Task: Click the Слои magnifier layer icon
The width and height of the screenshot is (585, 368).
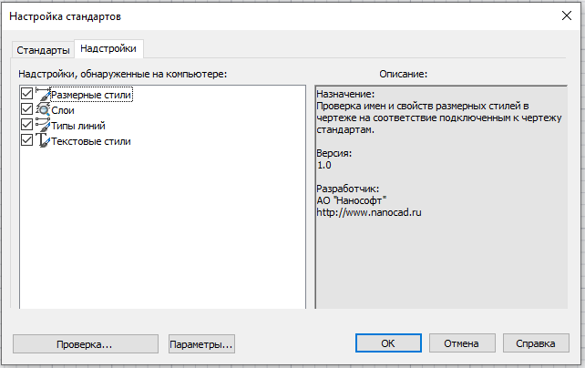Action: point(42,109)
